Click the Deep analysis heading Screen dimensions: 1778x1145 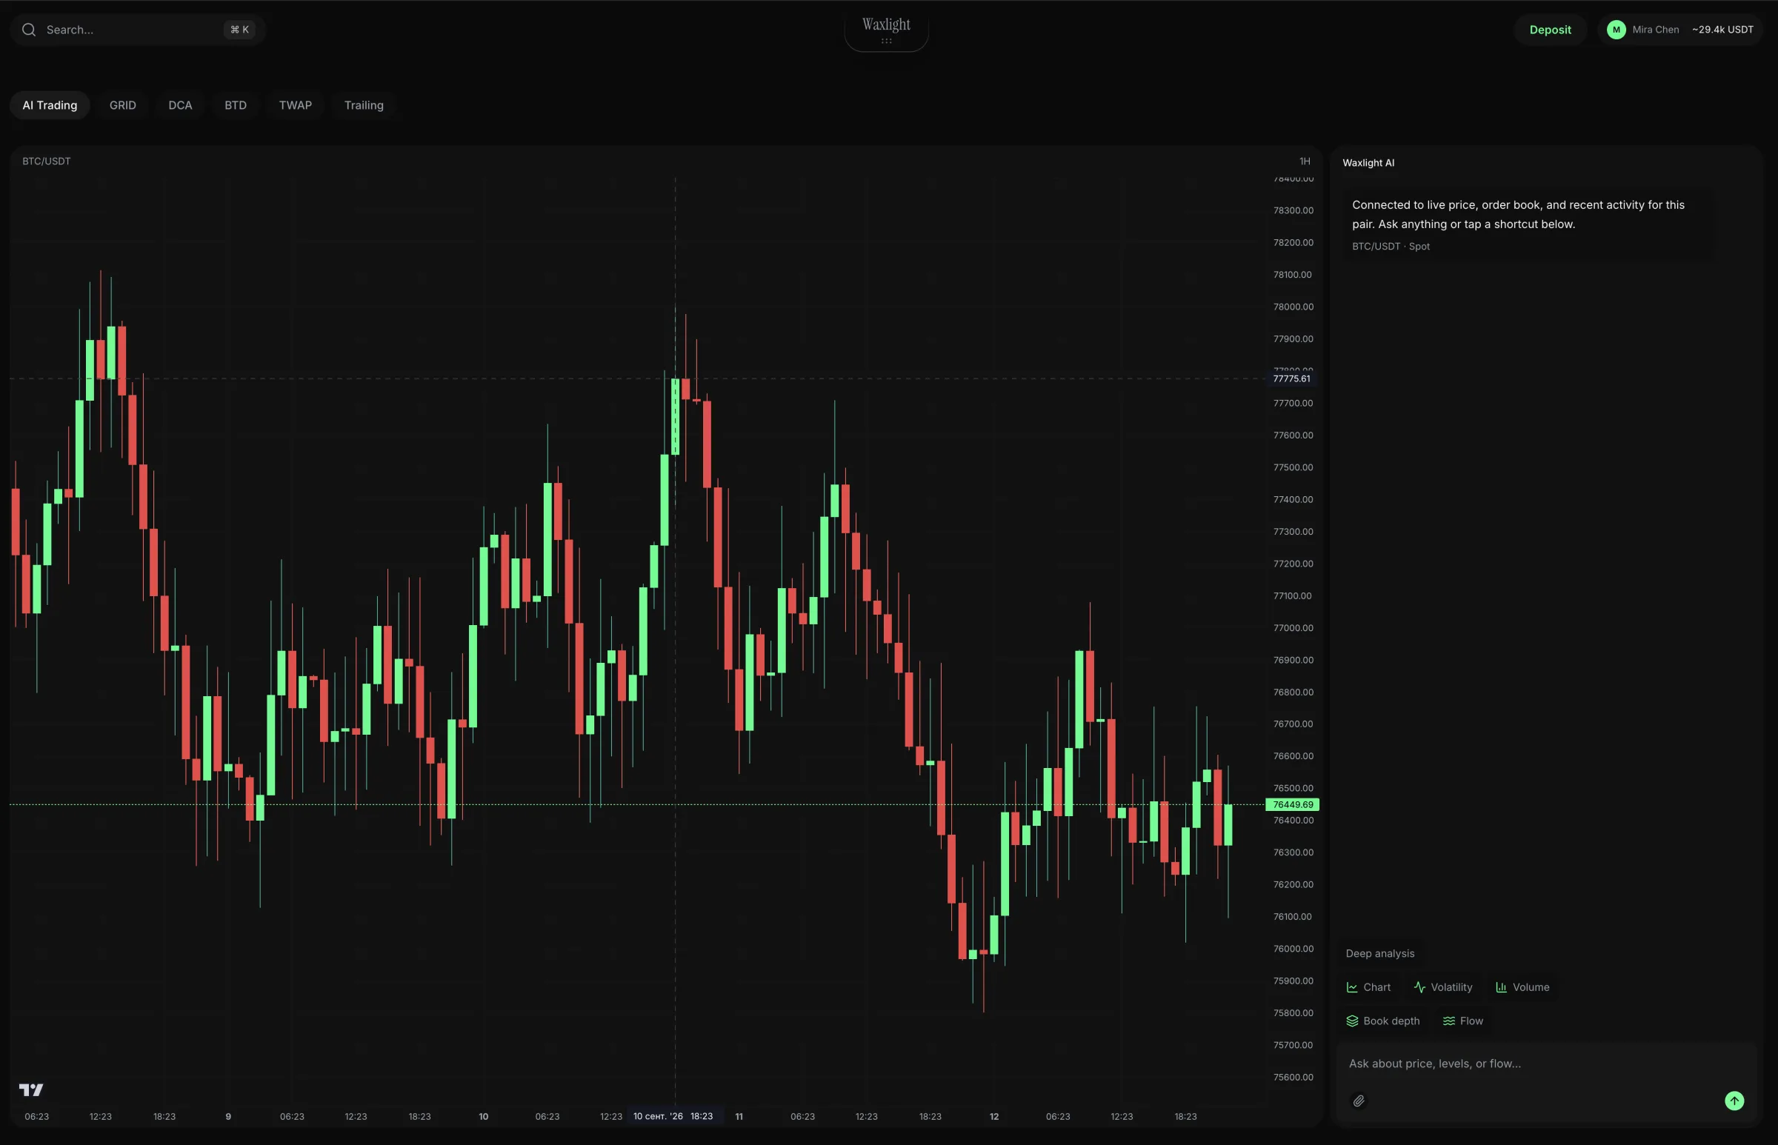click(1379, 953)
